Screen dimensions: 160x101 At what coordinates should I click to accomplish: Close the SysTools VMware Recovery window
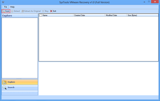point(155,2)
